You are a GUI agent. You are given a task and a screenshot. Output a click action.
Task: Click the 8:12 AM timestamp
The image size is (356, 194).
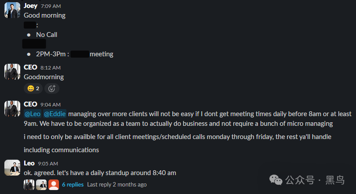[x=51, y=68]
